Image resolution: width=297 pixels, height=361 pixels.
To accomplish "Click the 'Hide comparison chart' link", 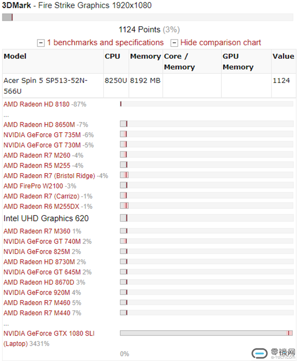I will (221, 43).
